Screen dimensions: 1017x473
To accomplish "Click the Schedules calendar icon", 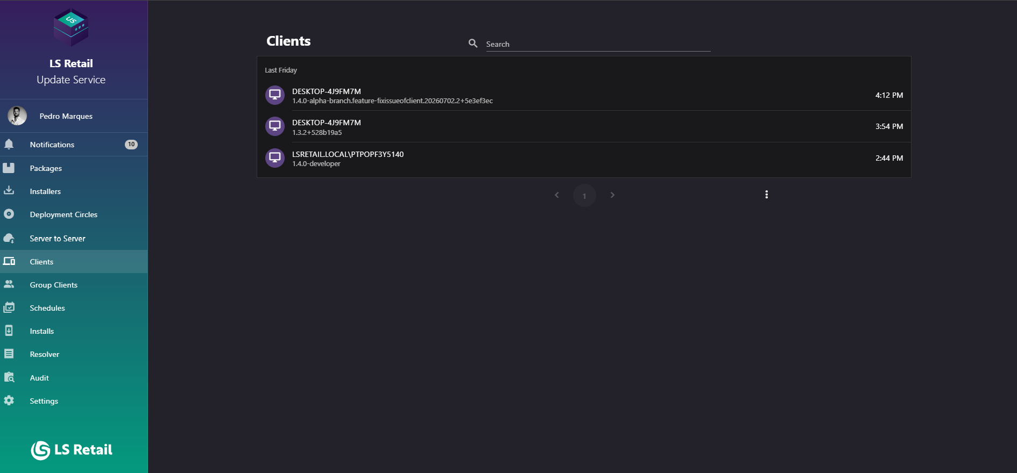I will [9, 307].
